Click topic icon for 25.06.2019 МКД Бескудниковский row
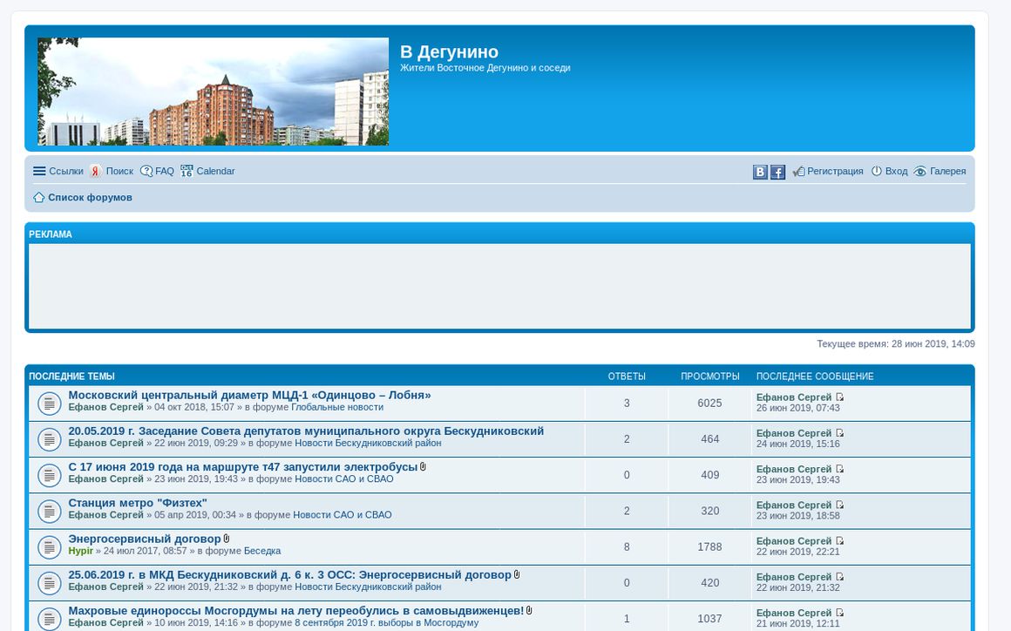The image size is (1011, 631). point(49,584)
